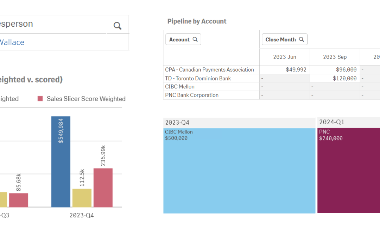Viewport: 380px width, 237px height.
Task: Select the $96,000 cell
Action: click(x=335, y=70)
